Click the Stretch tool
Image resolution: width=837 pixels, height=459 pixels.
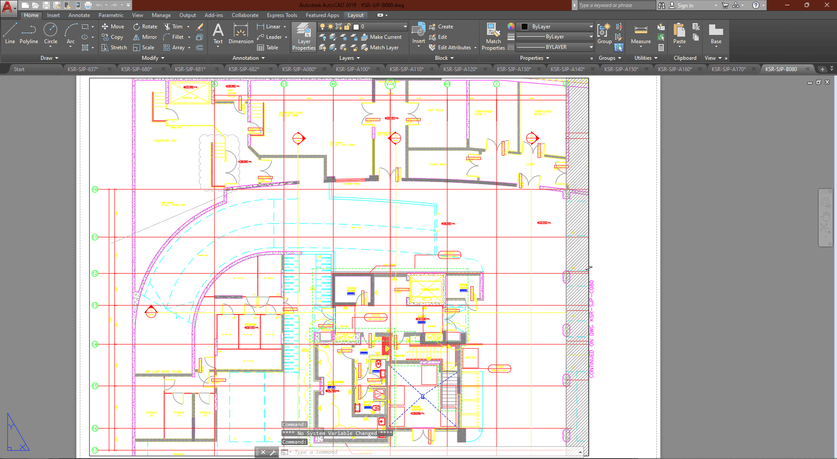(114, 48)
